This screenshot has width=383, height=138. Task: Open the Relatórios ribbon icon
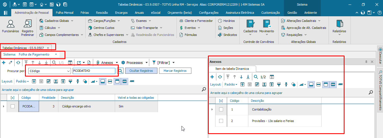[339, 27]
